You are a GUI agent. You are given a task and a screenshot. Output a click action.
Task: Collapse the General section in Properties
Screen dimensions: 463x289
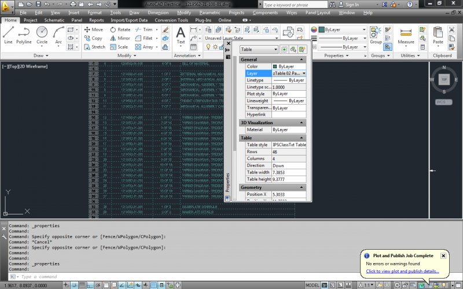[x=302, y=60]
